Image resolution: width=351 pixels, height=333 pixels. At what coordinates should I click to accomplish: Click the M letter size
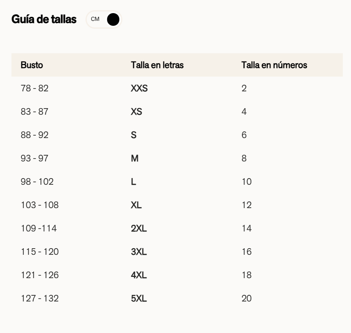[x=135, y=158]
